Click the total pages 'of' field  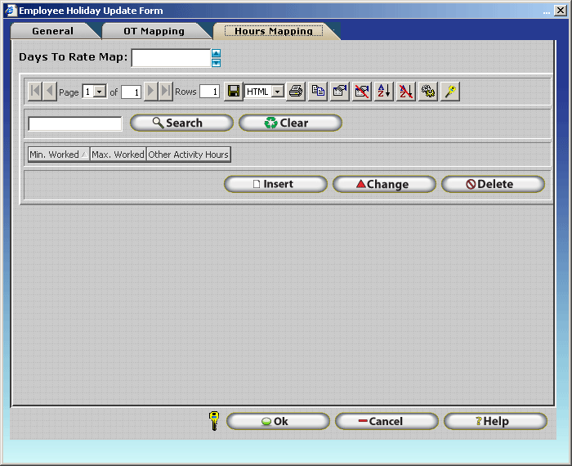[x=131, y=92]
